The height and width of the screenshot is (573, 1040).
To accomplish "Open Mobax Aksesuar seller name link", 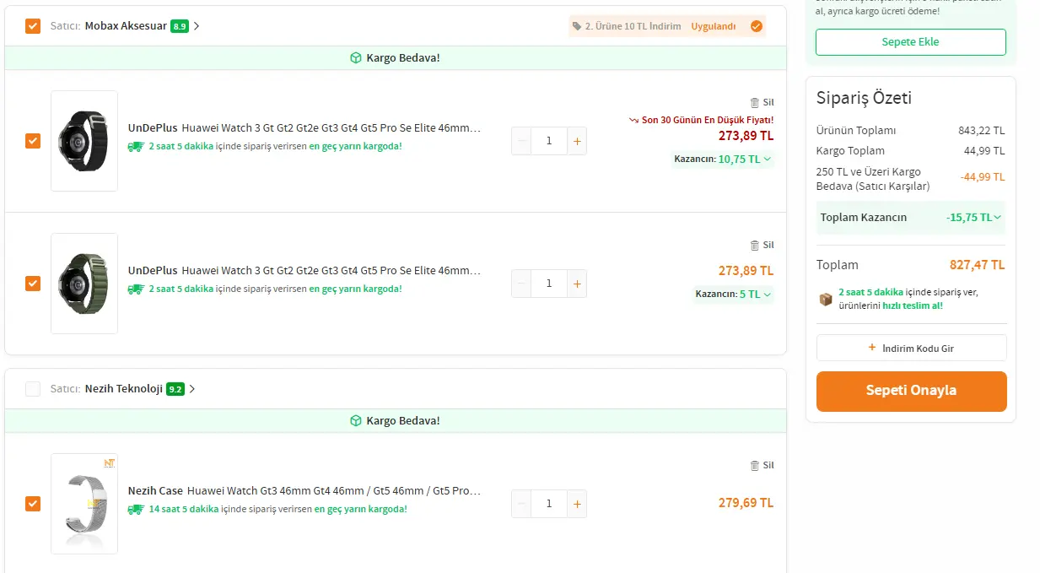I will [126, 26].
